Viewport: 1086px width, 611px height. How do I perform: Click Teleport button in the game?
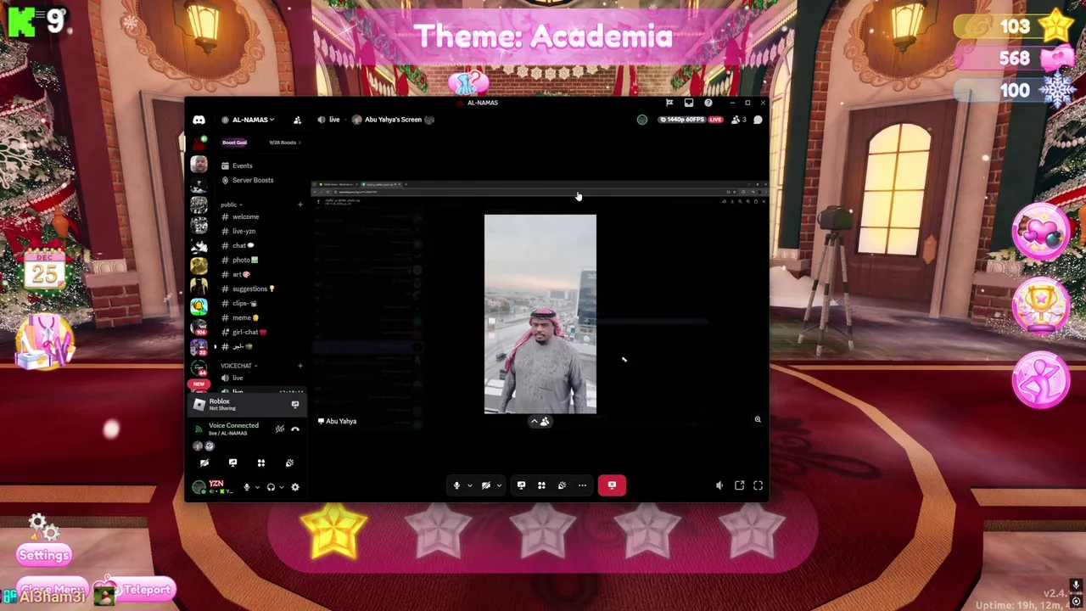pos(147,590)
